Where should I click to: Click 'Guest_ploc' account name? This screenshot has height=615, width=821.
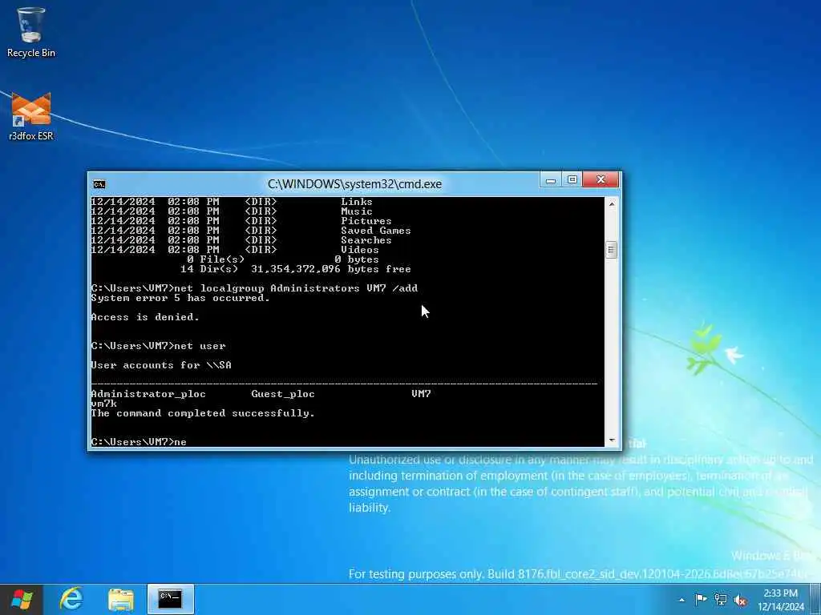[283, 394]
